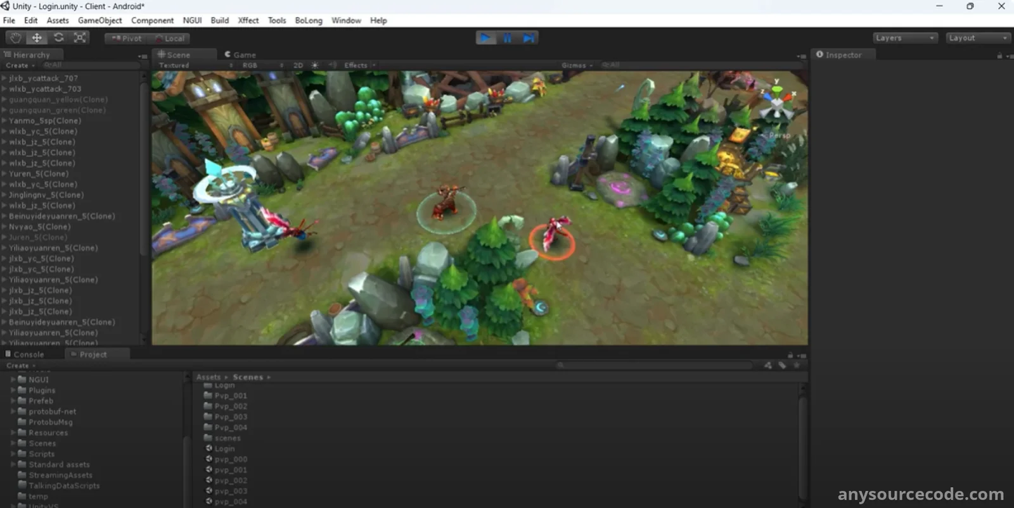Open the Layers dropdown
The height and width of the screenshot is (508, 1014).
[x=904, y=38]
